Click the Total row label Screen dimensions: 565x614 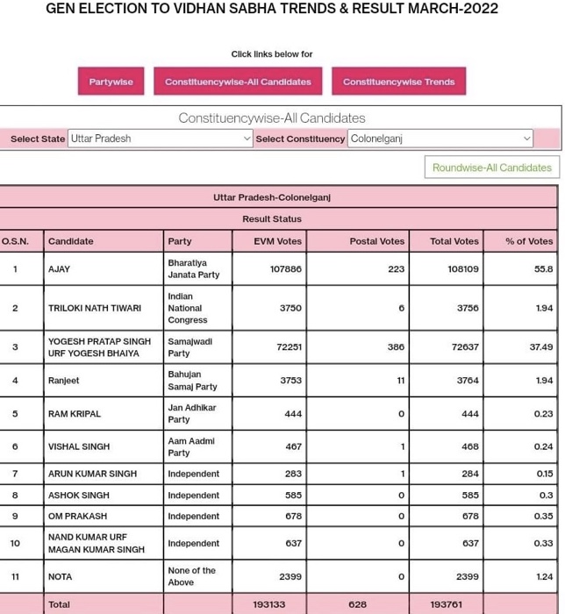tap(59, 604)
